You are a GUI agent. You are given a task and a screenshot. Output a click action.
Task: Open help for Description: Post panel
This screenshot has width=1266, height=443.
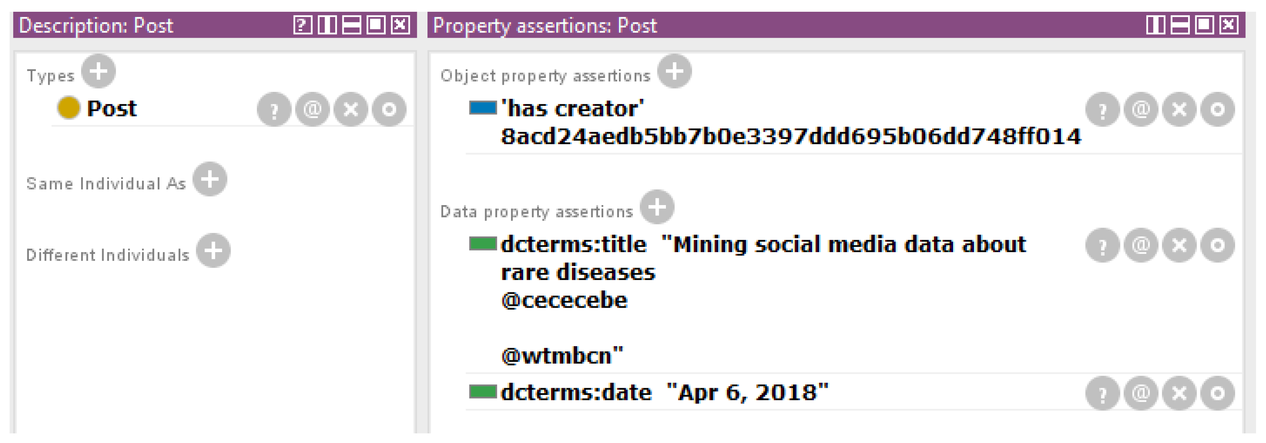[302, 25]
